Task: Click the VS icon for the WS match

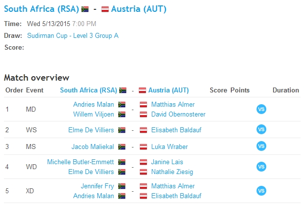Action: coord(261,130)
